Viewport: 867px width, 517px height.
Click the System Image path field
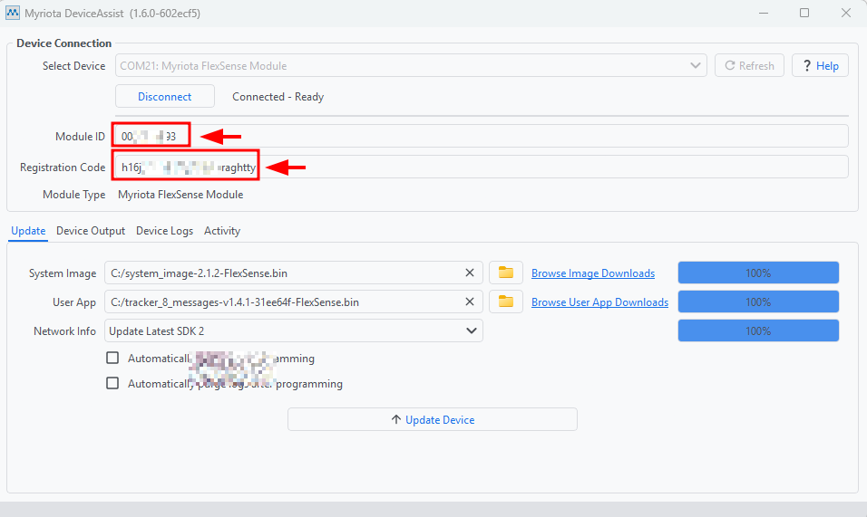[x=294, y=273]
